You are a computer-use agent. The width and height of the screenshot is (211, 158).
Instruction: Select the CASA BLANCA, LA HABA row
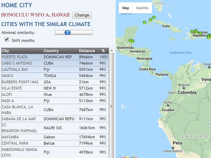pyautogui.click(x=55, y=110)
